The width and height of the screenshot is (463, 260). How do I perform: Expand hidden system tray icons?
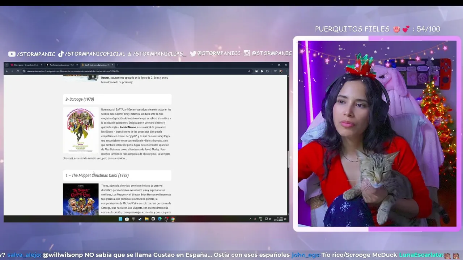pyautogui.click(x=250, y=219)
